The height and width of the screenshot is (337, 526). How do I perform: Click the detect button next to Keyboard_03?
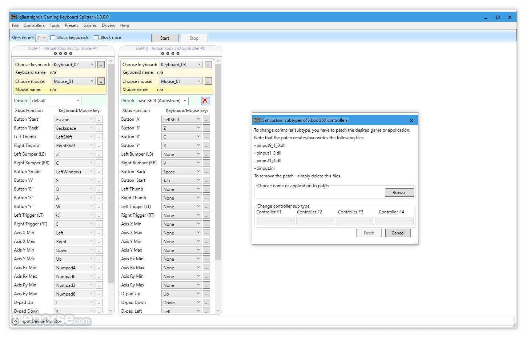208,65
